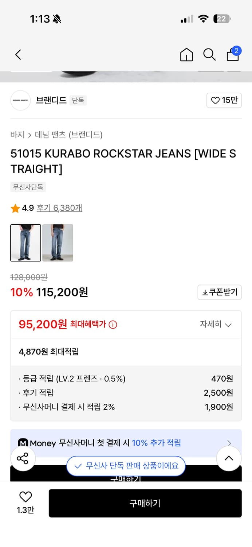Viewport: 252px width, 547px height.
Task: Go to the home screen icon
Action: 186,55
